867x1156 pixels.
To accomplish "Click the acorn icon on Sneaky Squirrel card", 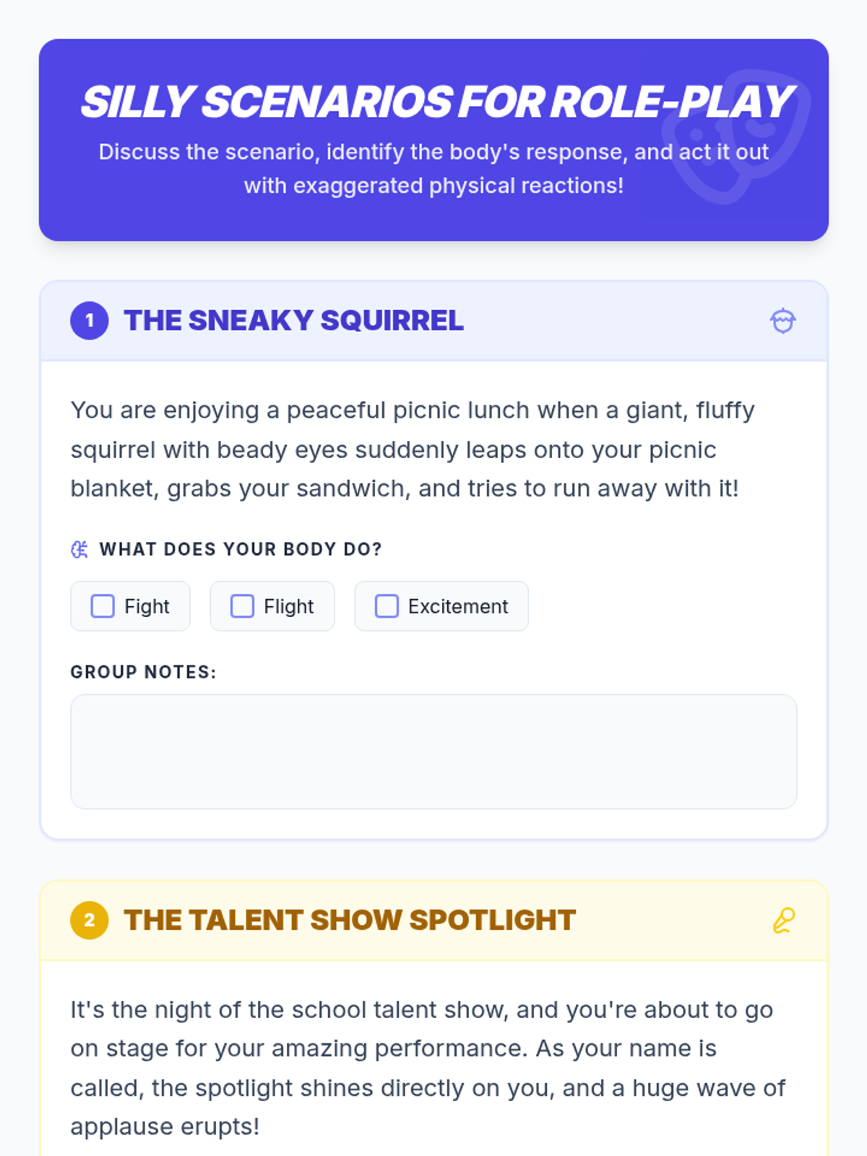I will pos(782,321).
